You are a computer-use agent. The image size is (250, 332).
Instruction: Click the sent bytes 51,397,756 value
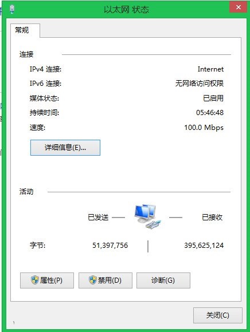click(x=110, y=246)
